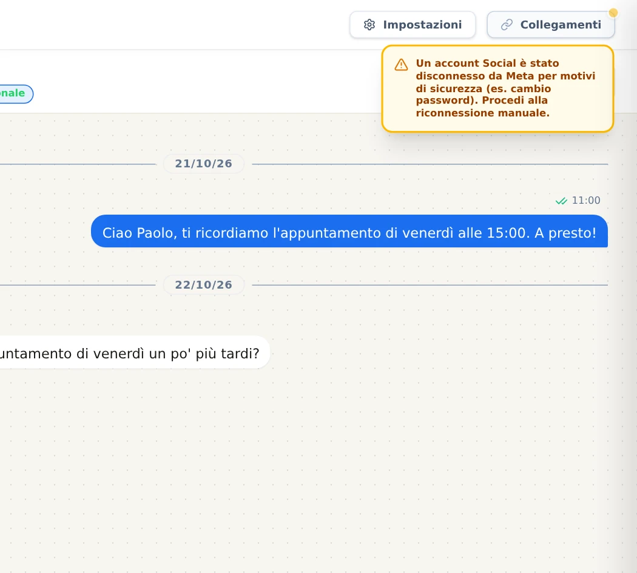The image size is (637, 573).
Task: Click the warning triangle icon in the alert
Action: [x=401, y=64]
